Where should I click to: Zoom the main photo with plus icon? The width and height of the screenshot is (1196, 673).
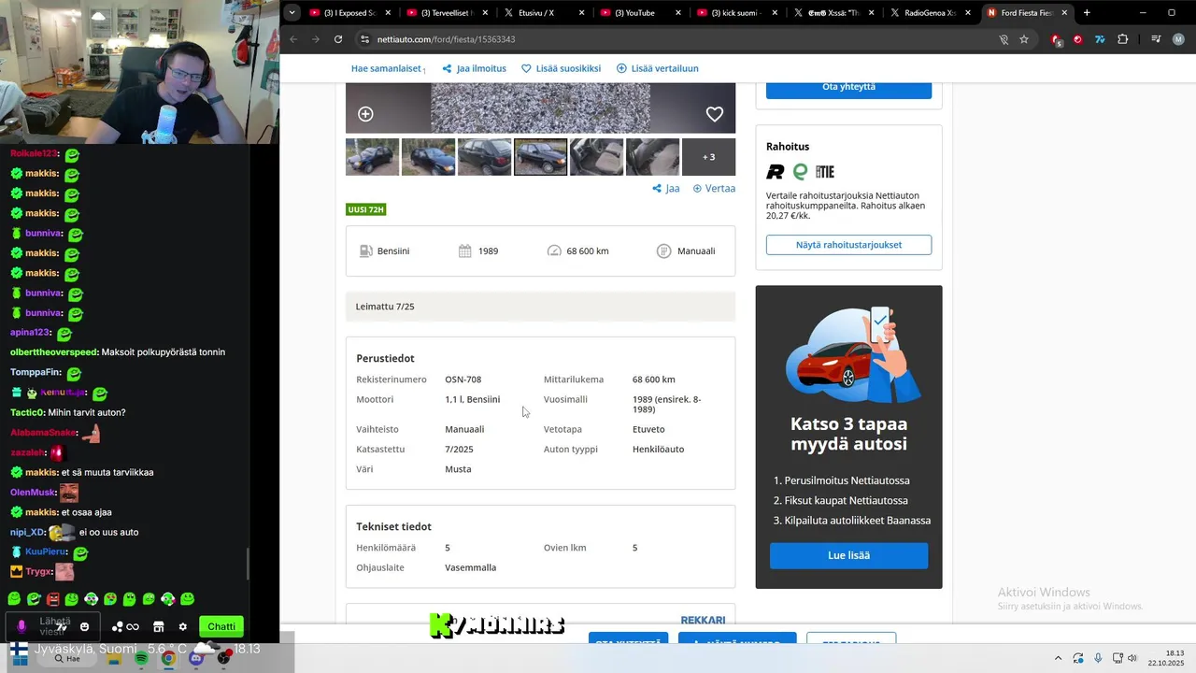click(x=365, y=114)
